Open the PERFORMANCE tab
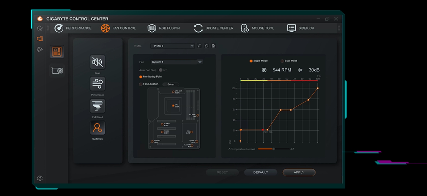Viewport: 427px width, 196px height. click(79, 28)
